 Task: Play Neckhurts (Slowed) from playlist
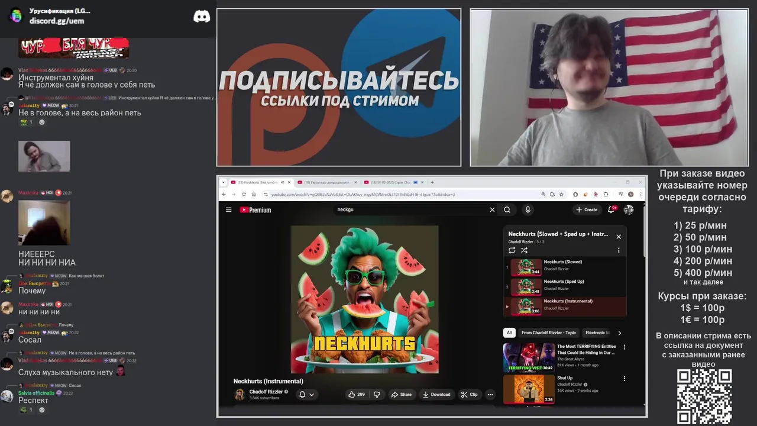565,267
